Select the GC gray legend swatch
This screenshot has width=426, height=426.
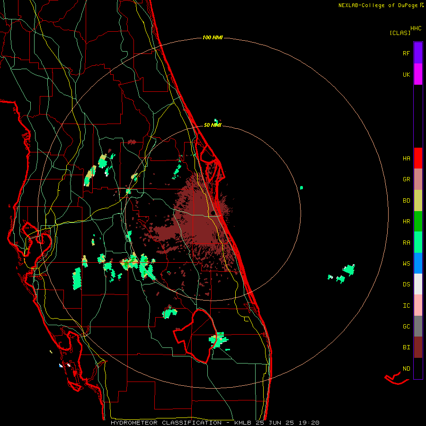418,326
